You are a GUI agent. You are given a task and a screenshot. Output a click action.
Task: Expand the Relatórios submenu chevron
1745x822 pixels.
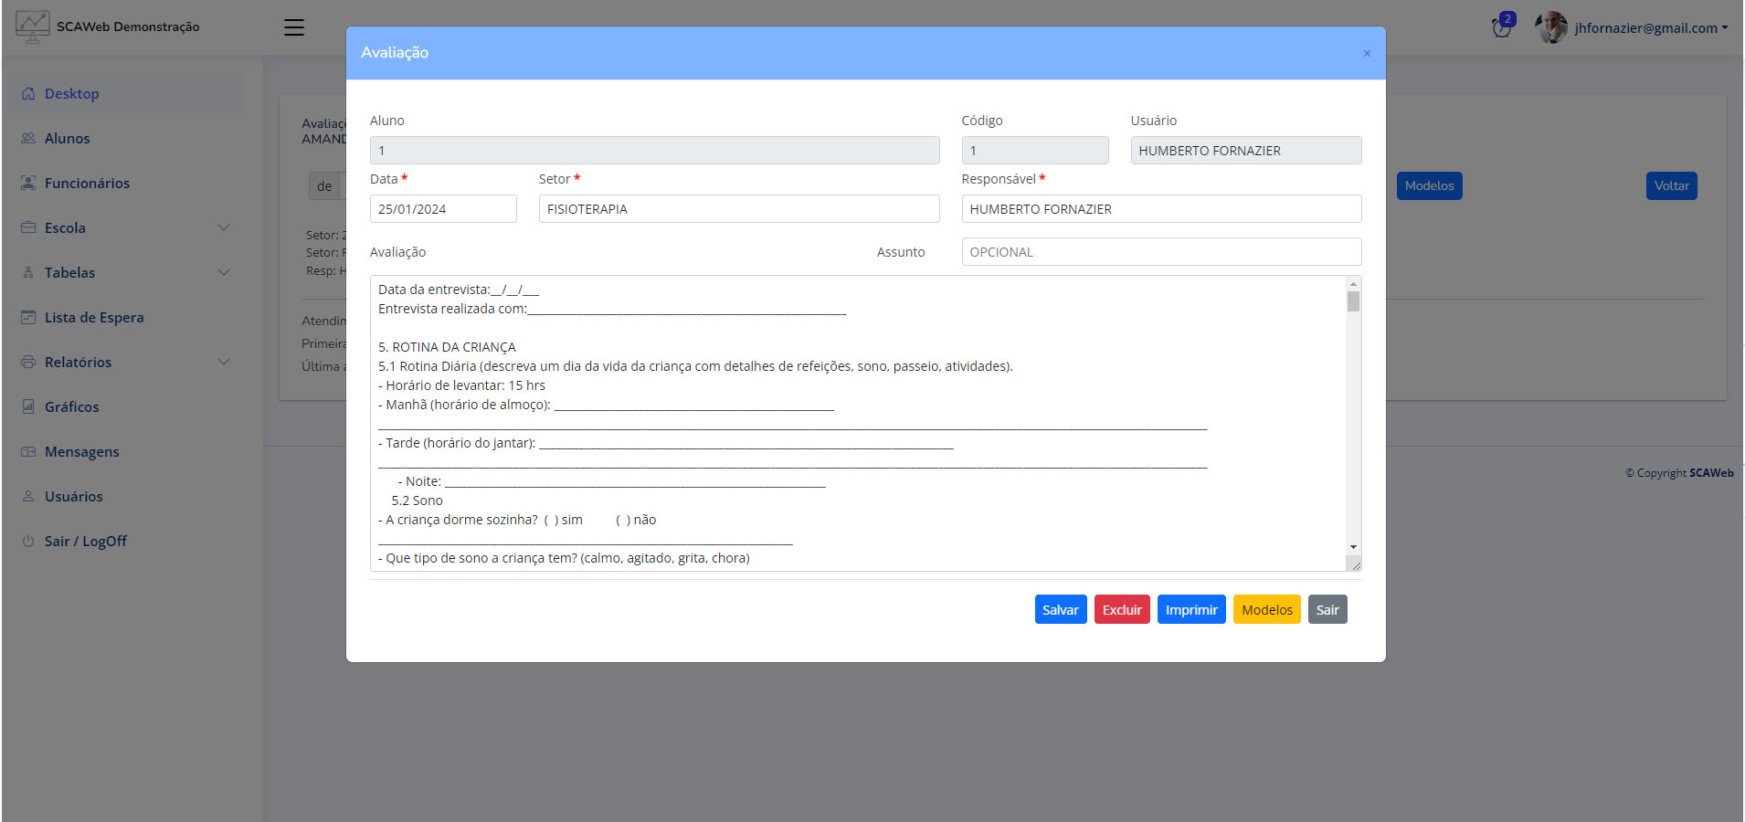(224, 363)
